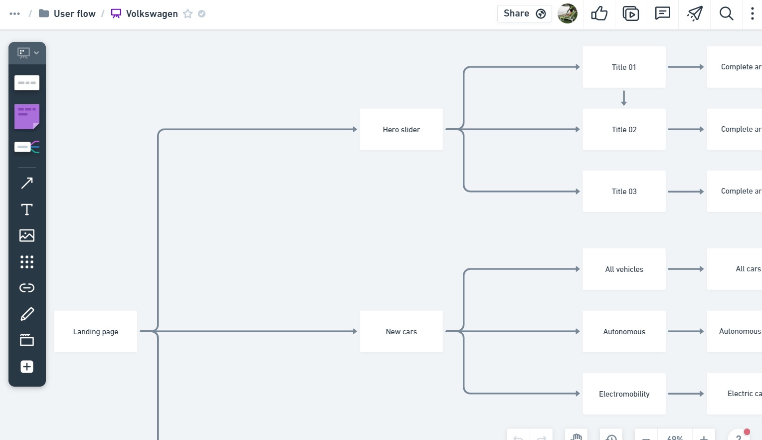762x440 pixels.
Task: Select the mind map tool
Action: tap(27, 147)
